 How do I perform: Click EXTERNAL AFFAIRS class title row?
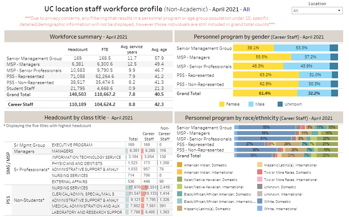point(70,182)
